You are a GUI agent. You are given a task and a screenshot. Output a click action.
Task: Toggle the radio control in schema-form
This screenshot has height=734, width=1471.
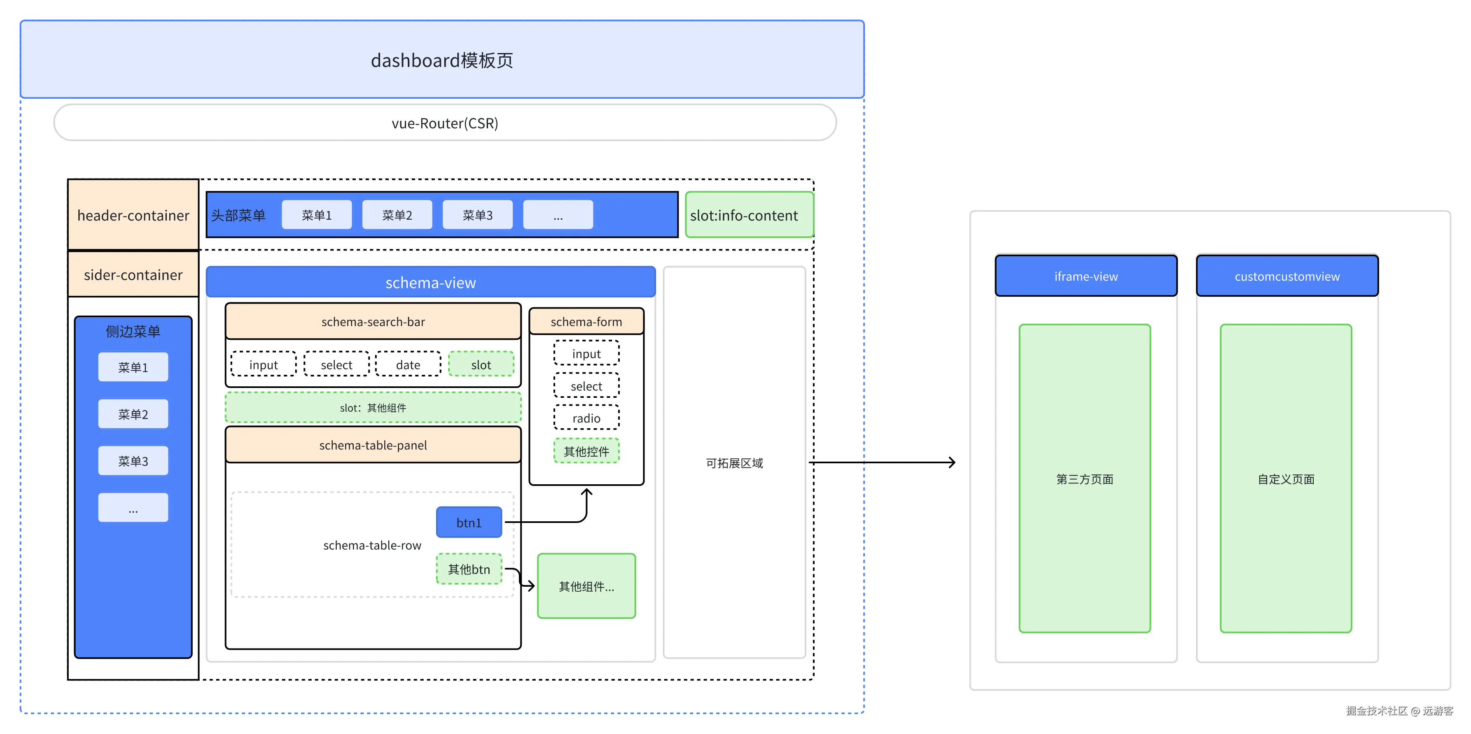click(x=586, y=418)
